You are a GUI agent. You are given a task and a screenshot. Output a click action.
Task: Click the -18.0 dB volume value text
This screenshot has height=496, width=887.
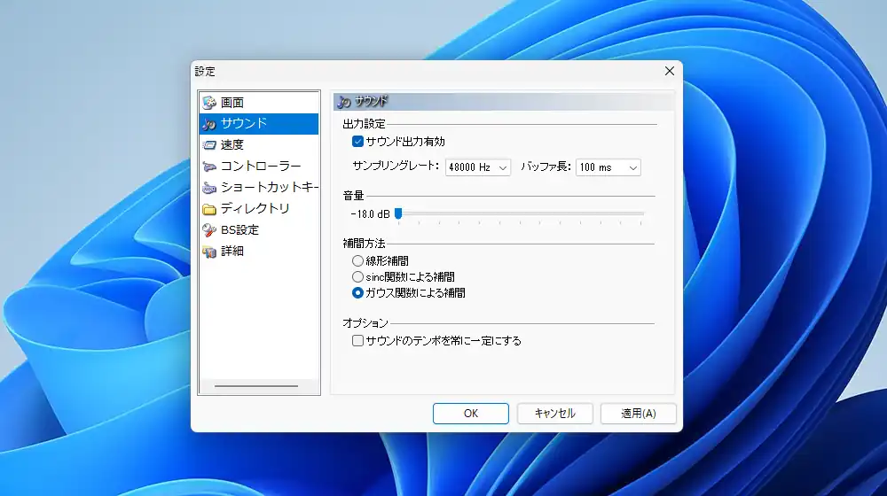point(370,214)
